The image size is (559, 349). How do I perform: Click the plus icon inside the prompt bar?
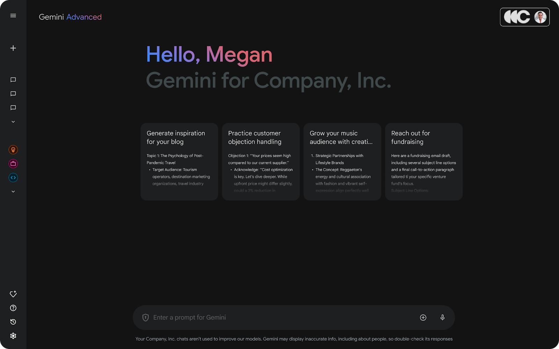pyautogui.click(x=423, y=317)
